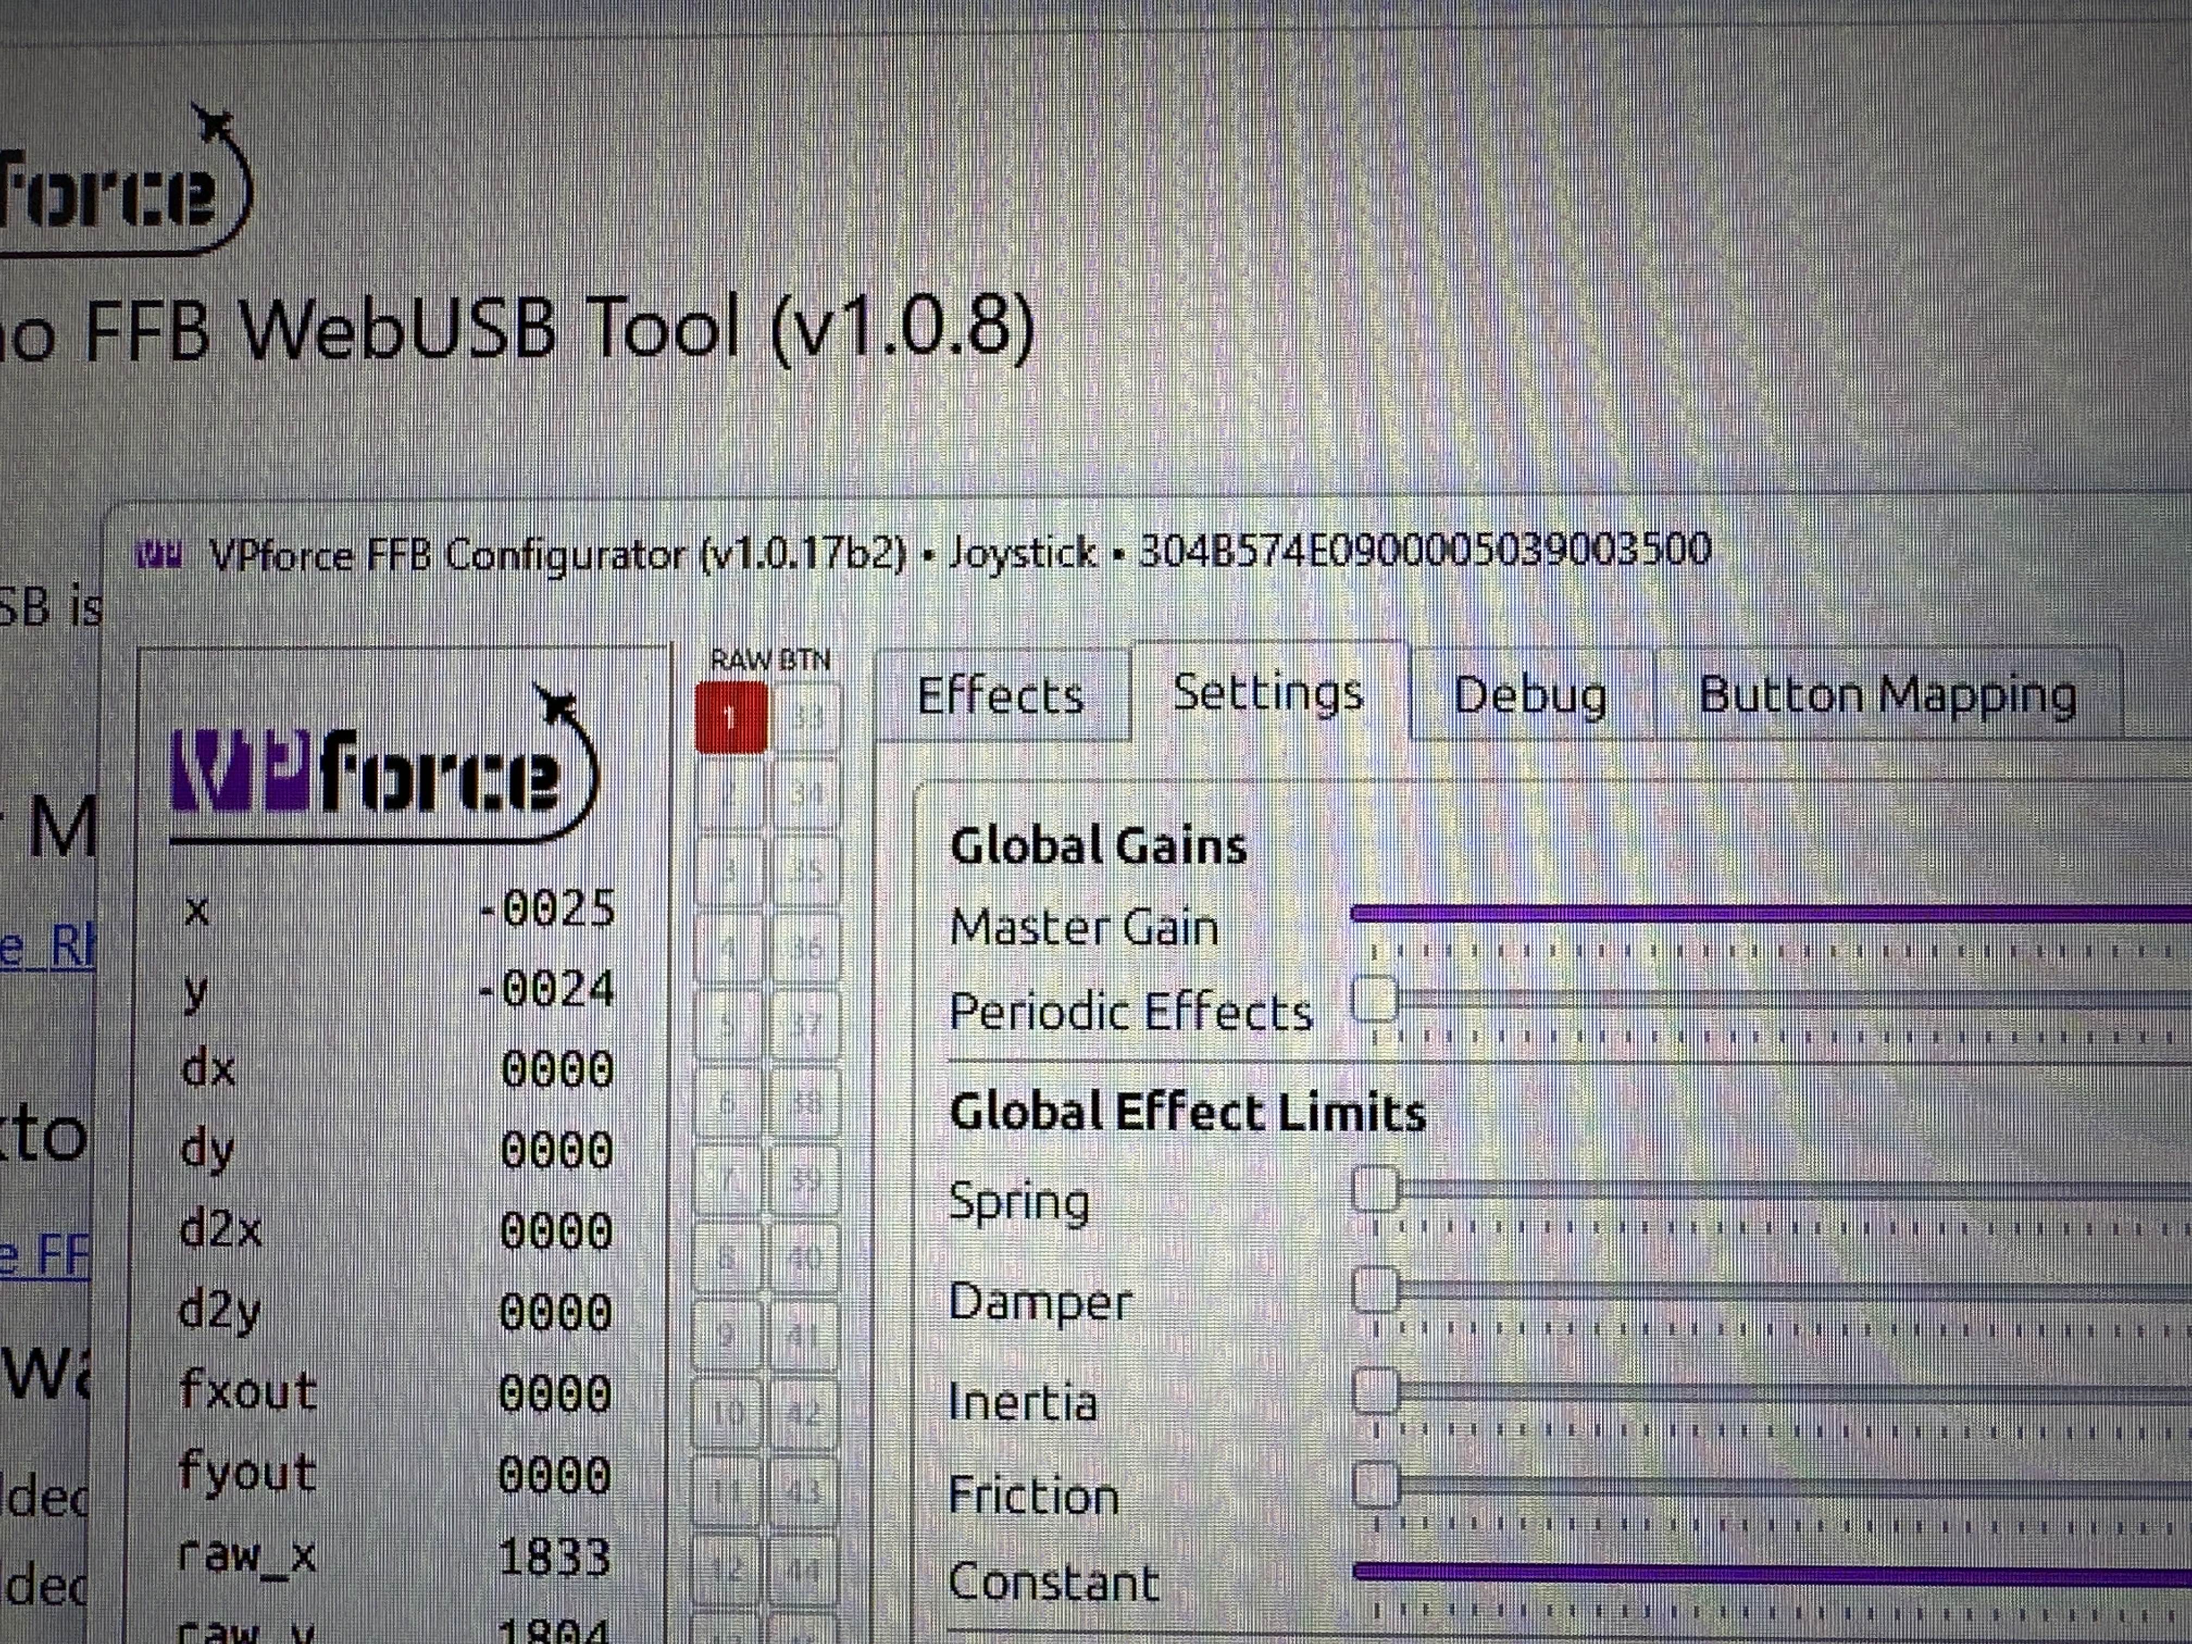Open the Effects tab
This screenshot has width=2192, height=1644.
[x=1000, y=696]
